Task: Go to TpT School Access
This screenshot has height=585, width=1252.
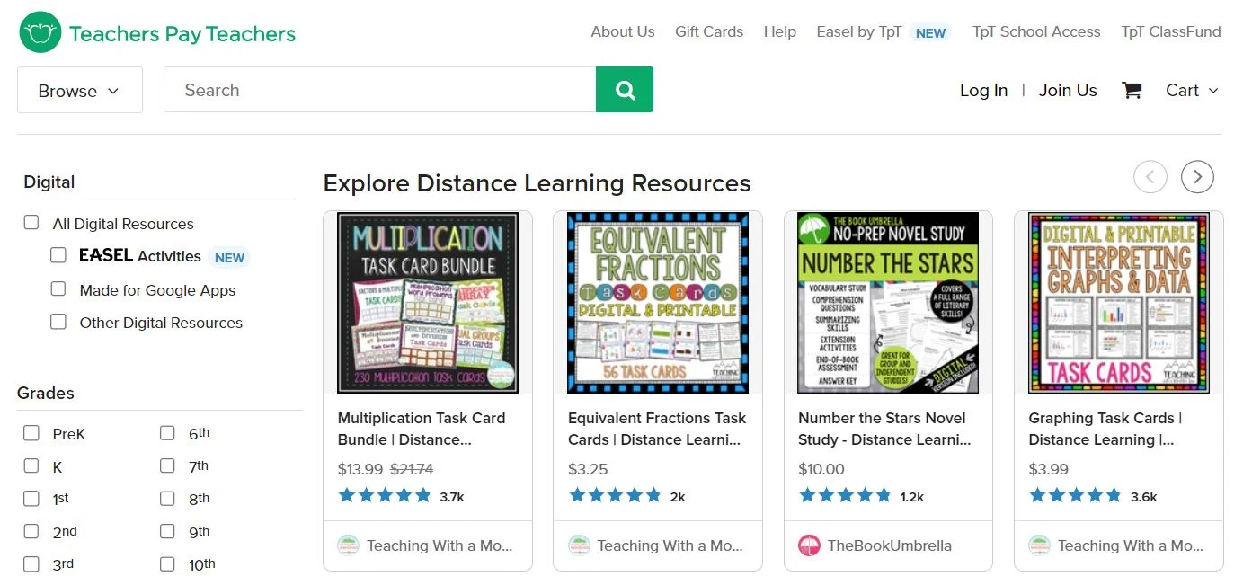Action: [x=1036, y=31]
